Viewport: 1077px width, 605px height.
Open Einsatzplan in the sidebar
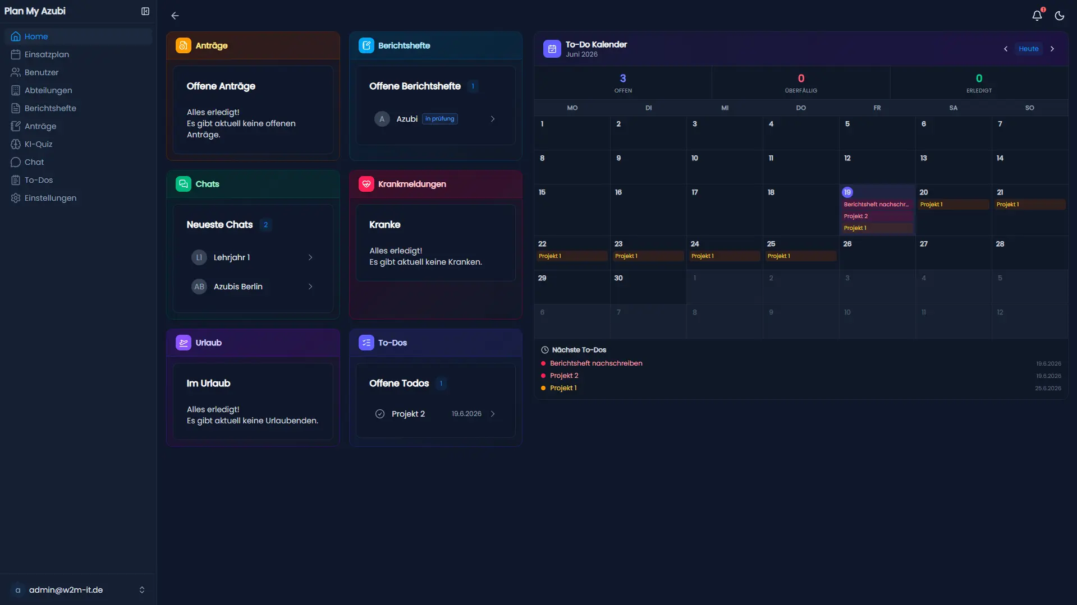[x=79, y=54]
